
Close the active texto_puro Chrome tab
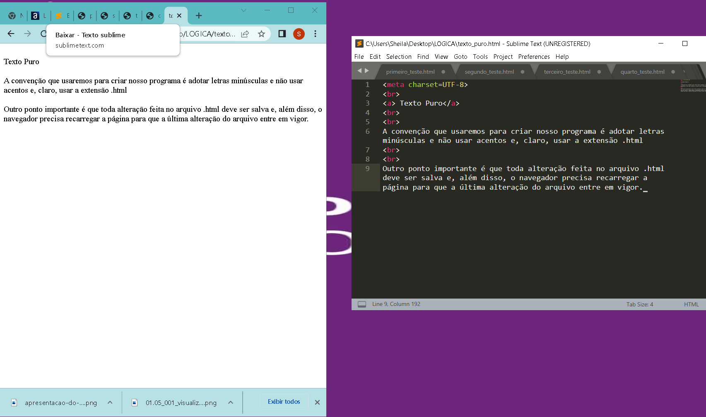pos(179,16)
